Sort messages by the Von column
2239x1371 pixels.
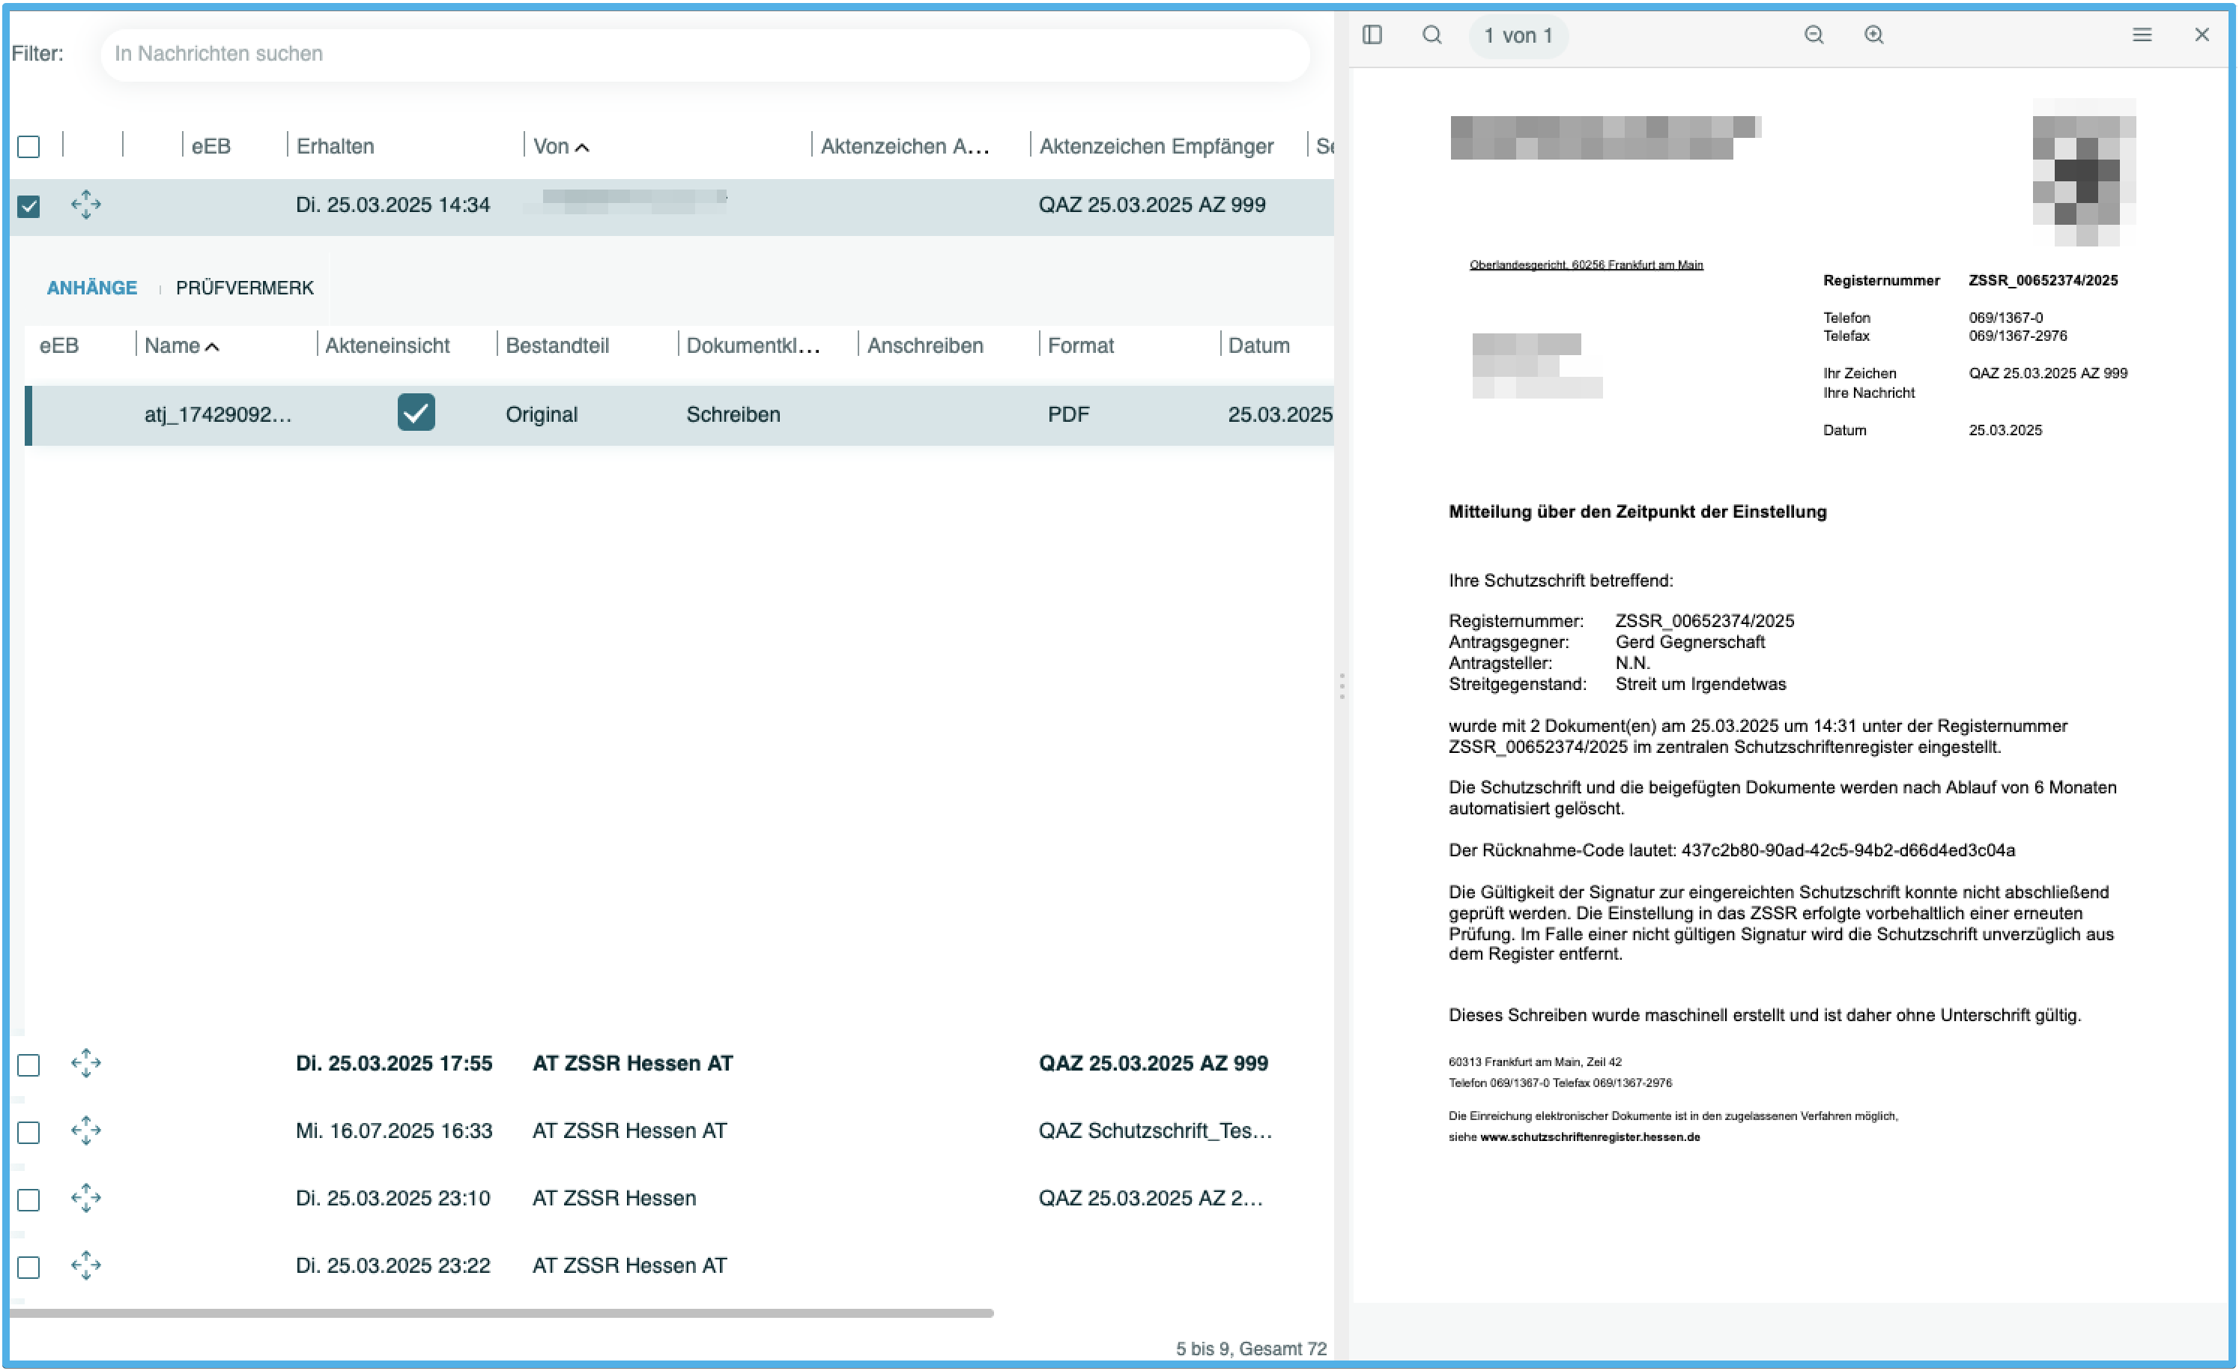click(x=551, y=146)
